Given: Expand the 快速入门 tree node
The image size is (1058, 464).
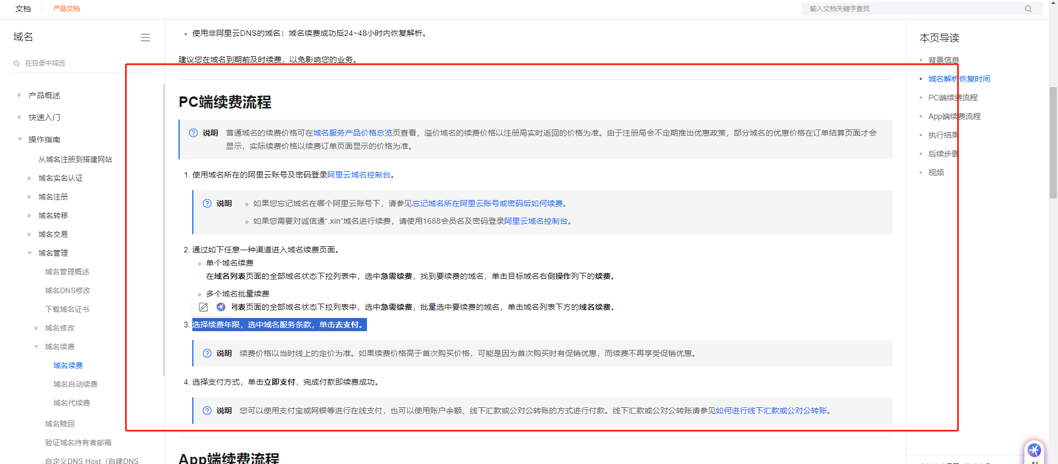Looking at the screenshot, I should click(x=20, y=117).
